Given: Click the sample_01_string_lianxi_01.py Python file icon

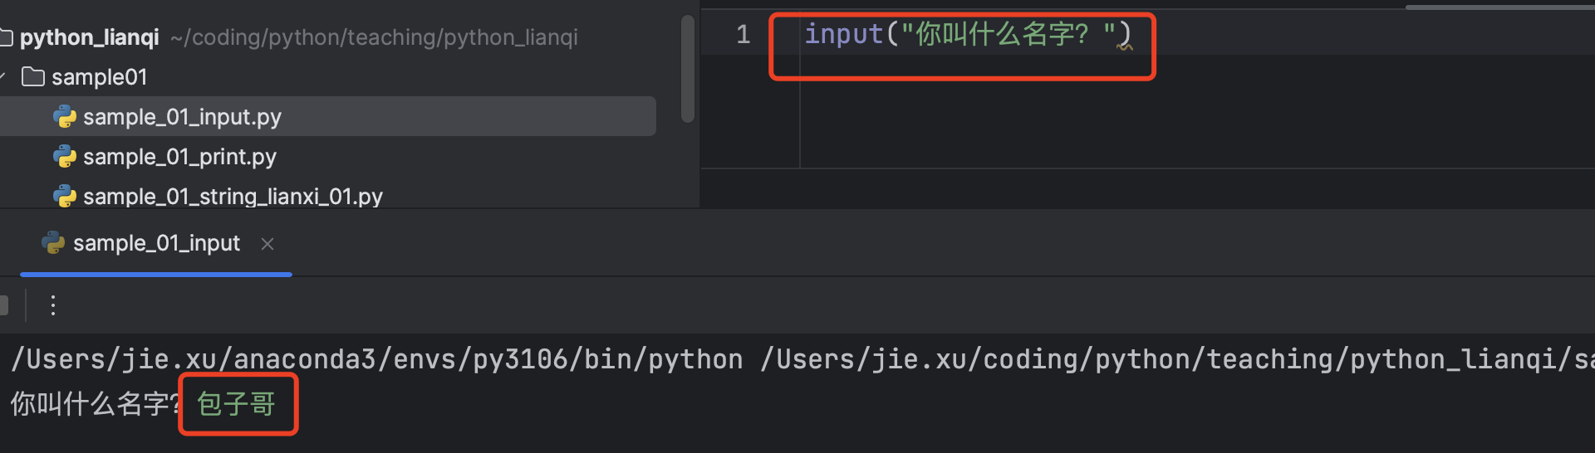Looking at the screenshot, I should click(65, 197).
